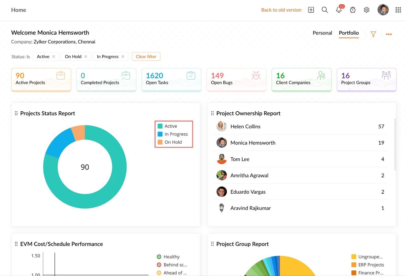Click the add new item icon

tap(311, 10)
